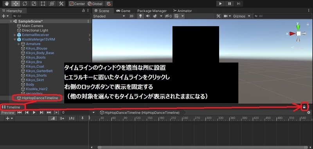This screenshot has height=149, width=313.
Task: Open the Gizmos dropdown
Action: click(x=241, y=16)
